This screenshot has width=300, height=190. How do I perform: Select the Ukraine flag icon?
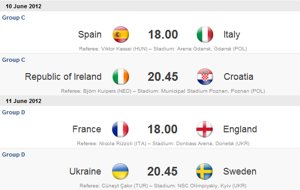[x=120, y=171]
